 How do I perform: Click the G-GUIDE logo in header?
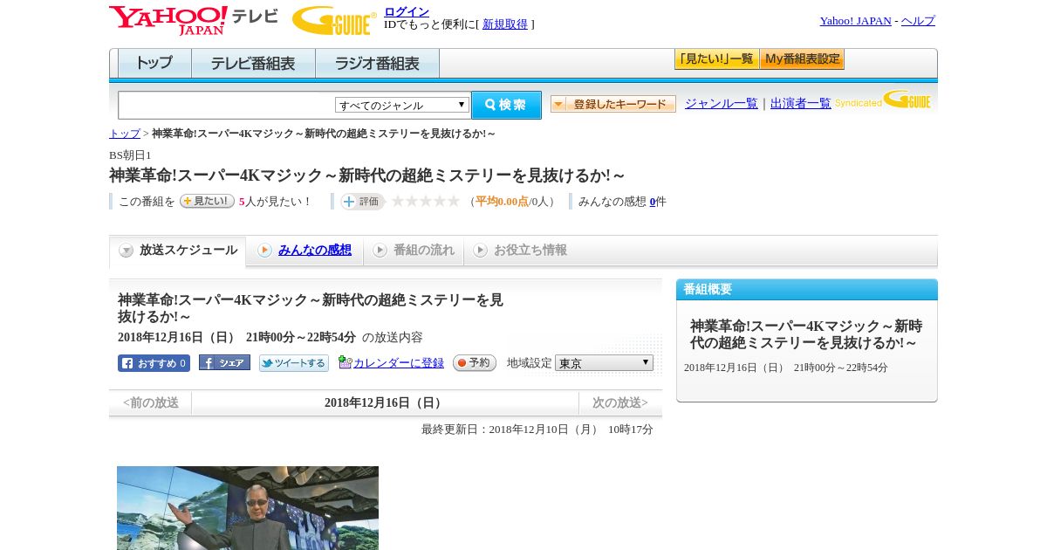[334, 20]
